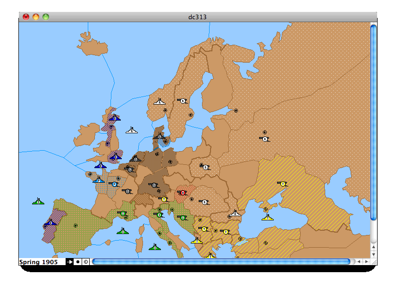Select the German army in Munich
Viewport: 396px width, 291px height.
click(x=154, y=186)
